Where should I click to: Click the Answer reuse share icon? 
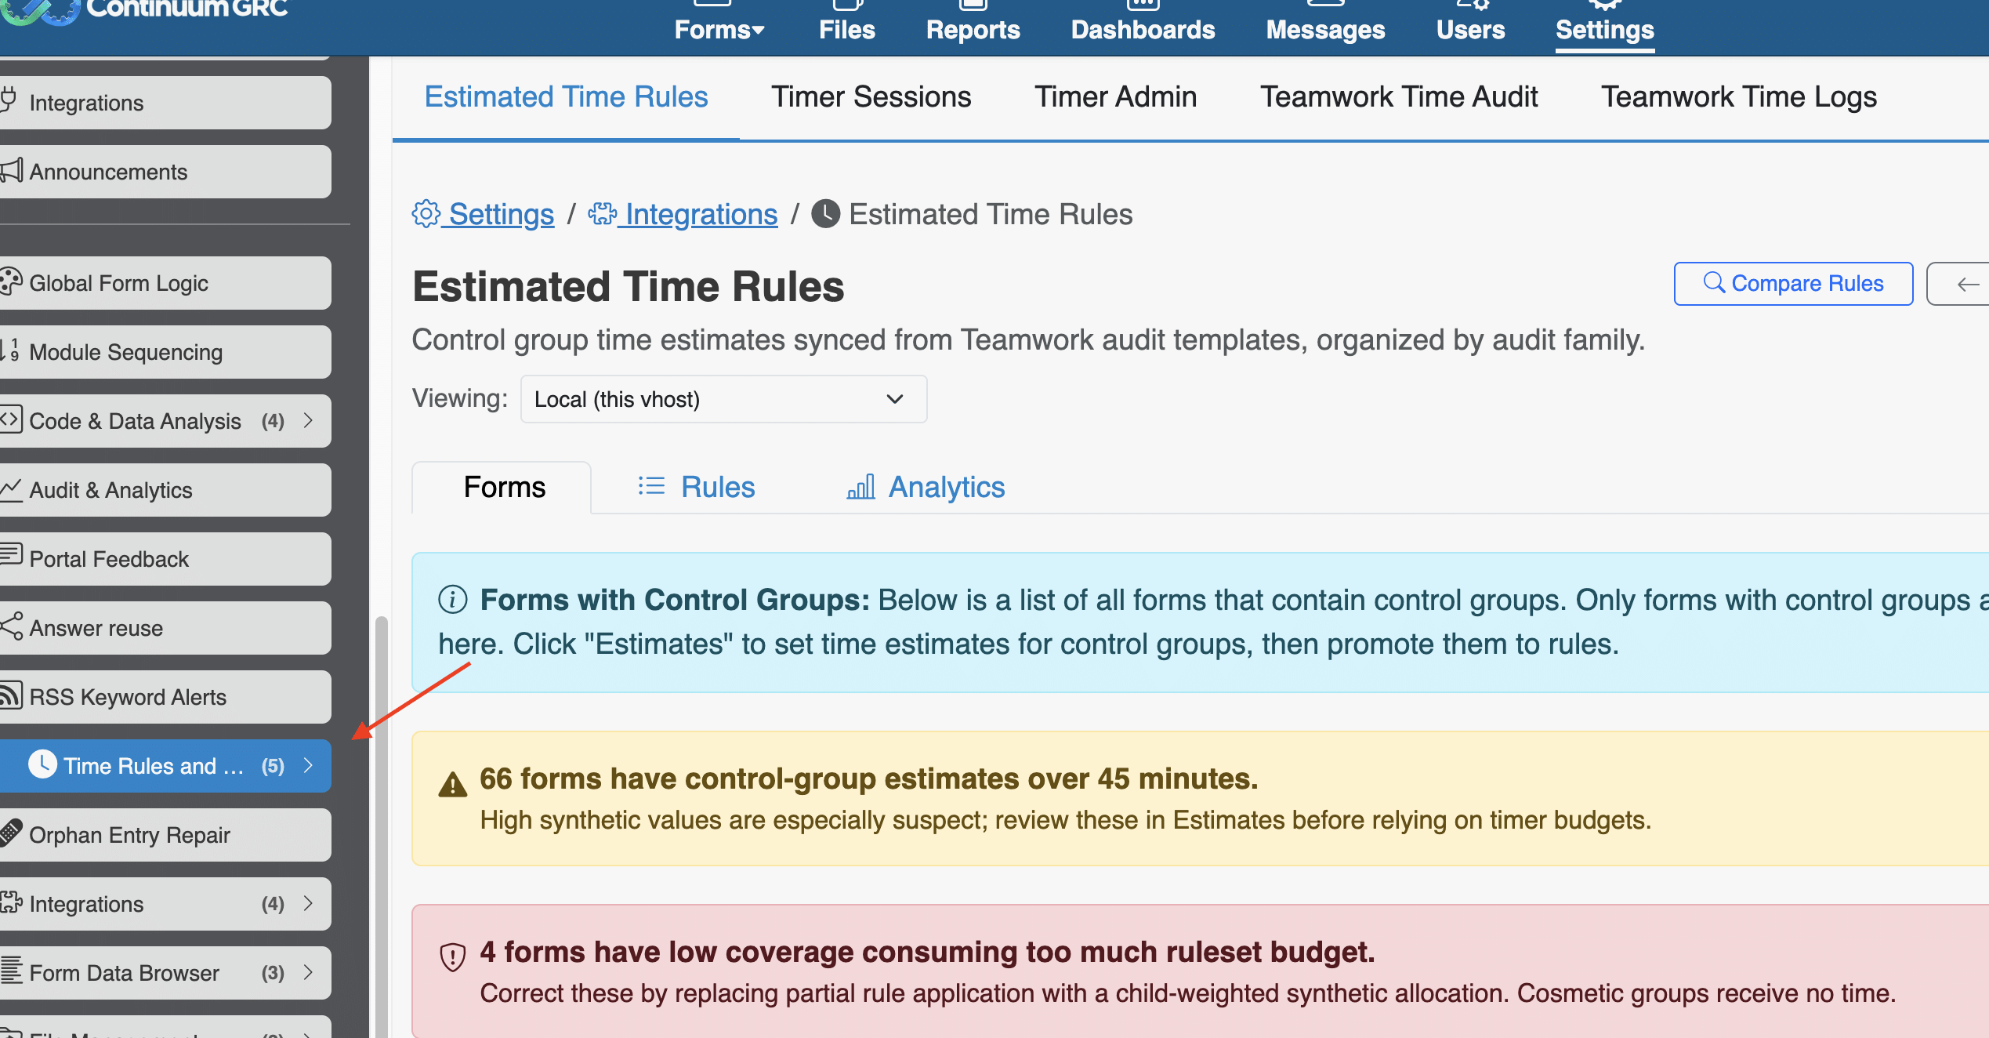pos(11,626)
